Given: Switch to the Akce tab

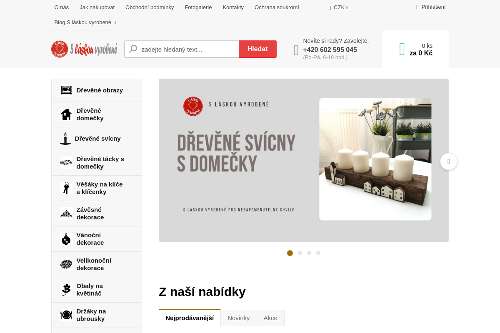Looking at the screenshot, I should point(270,318).
